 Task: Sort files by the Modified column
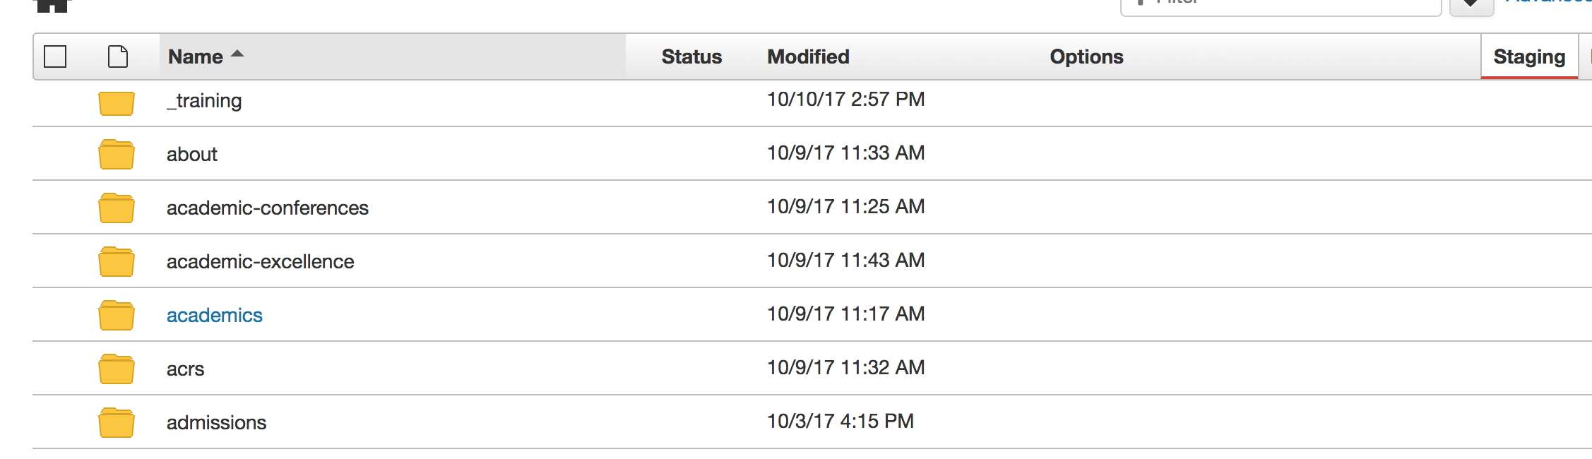pyautogui.click(x=808, y=56)
